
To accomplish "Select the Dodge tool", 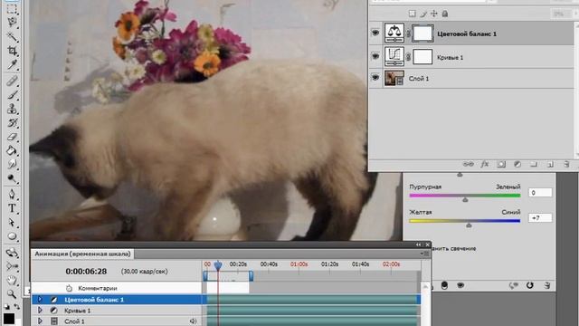I will [x=12, y=179].
